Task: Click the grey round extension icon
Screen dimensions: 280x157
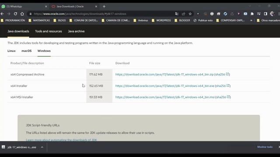Action: point(212,14)
